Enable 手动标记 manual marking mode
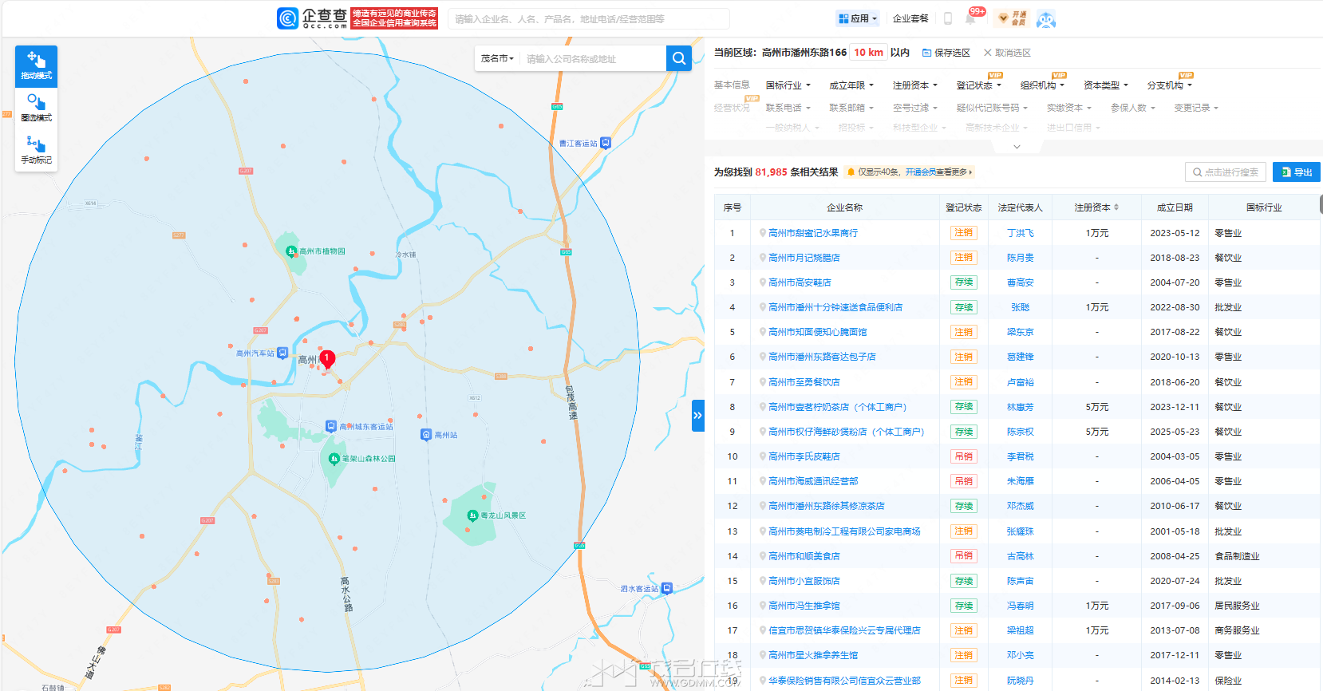 click(36, 150)
